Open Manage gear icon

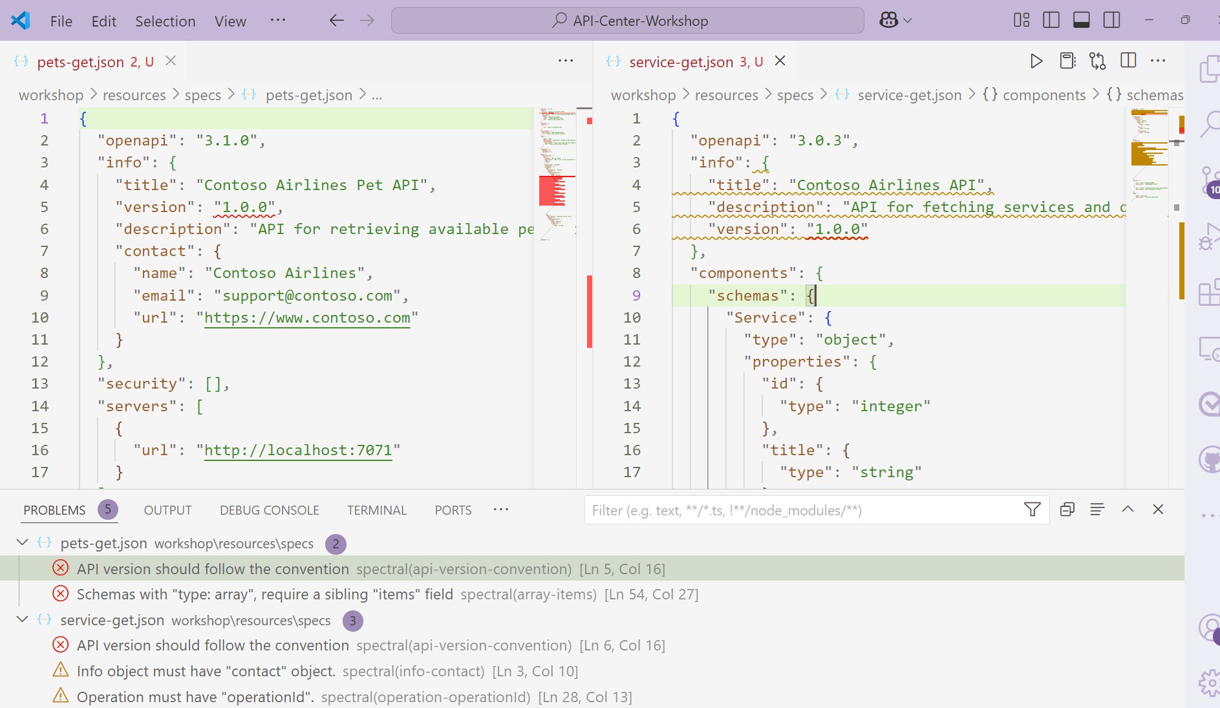click(1209, 683)
